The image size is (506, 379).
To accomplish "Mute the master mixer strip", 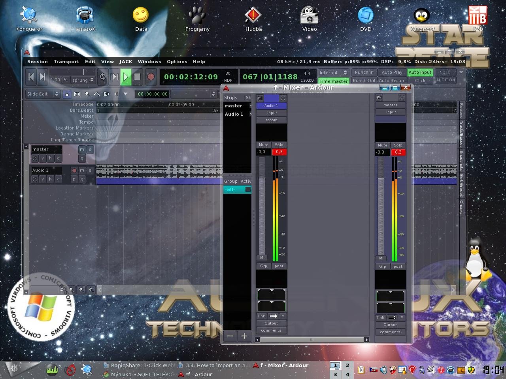I will (383, 145).
